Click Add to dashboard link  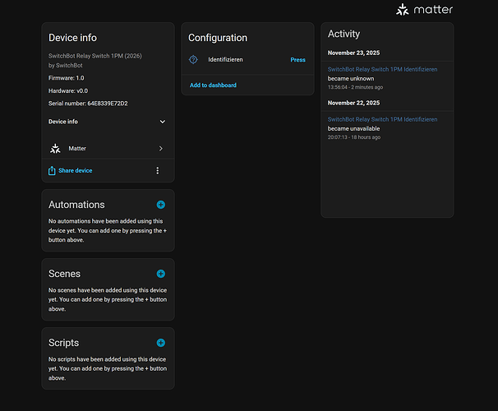[213, 85]
